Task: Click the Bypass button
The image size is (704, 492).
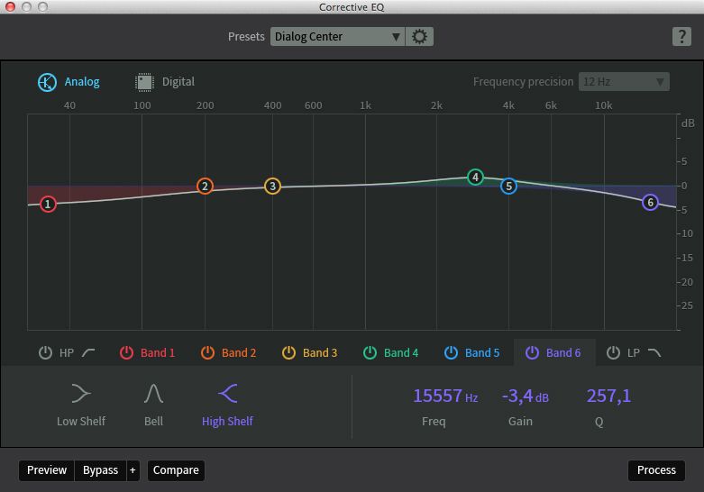Action: coord(101,470)
